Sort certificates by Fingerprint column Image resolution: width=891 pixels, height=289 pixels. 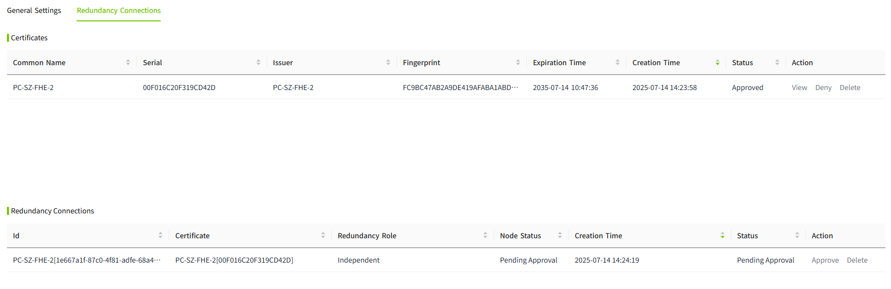tap(518, 63)
